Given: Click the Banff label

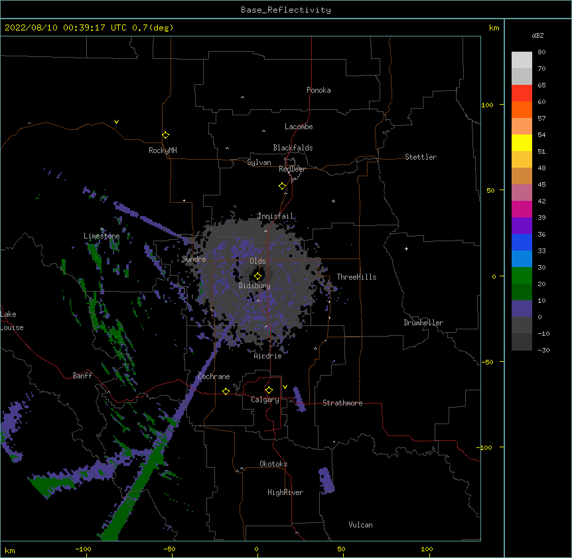Looking at the screenshot, I should (82, 376).
